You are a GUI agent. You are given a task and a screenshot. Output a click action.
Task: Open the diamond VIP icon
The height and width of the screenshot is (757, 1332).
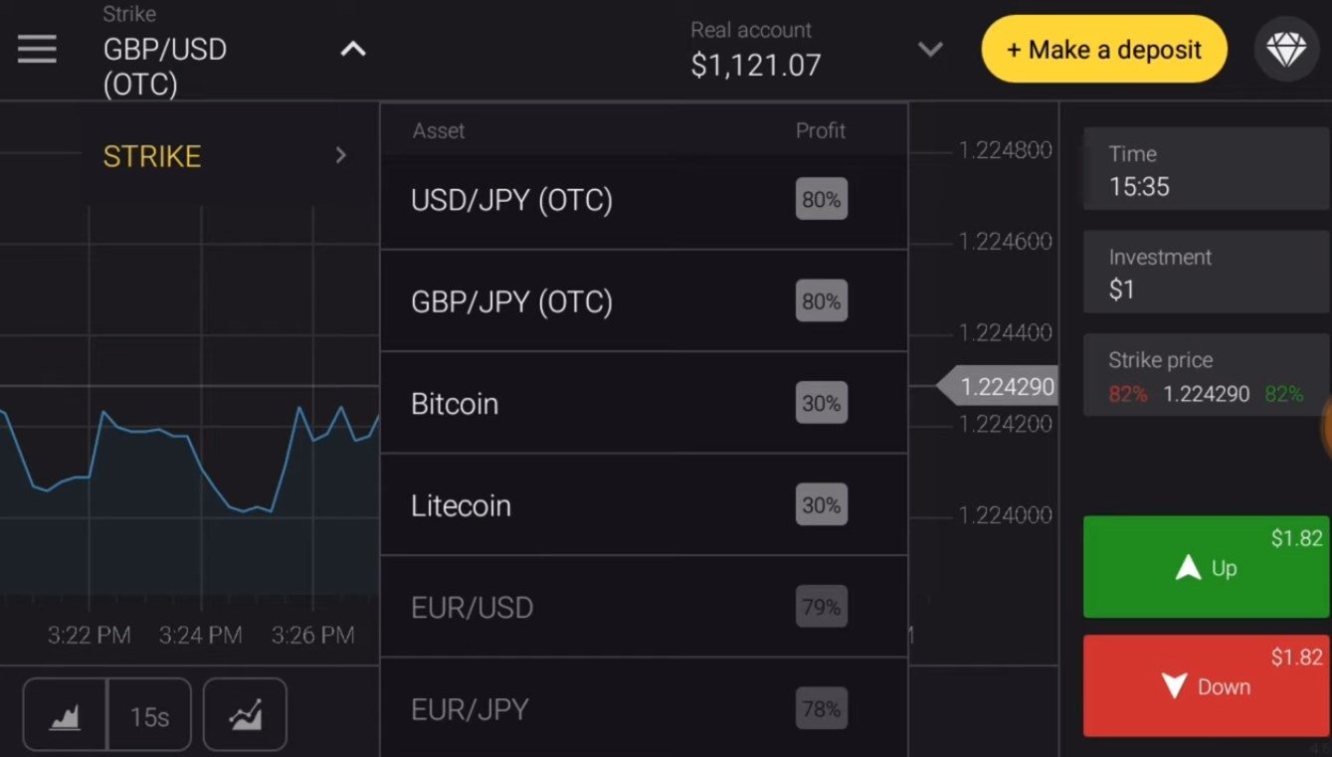[1285, 49]
